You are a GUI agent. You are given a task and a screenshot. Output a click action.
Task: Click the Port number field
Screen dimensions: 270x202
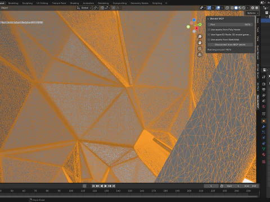click(x=230, y=25)
